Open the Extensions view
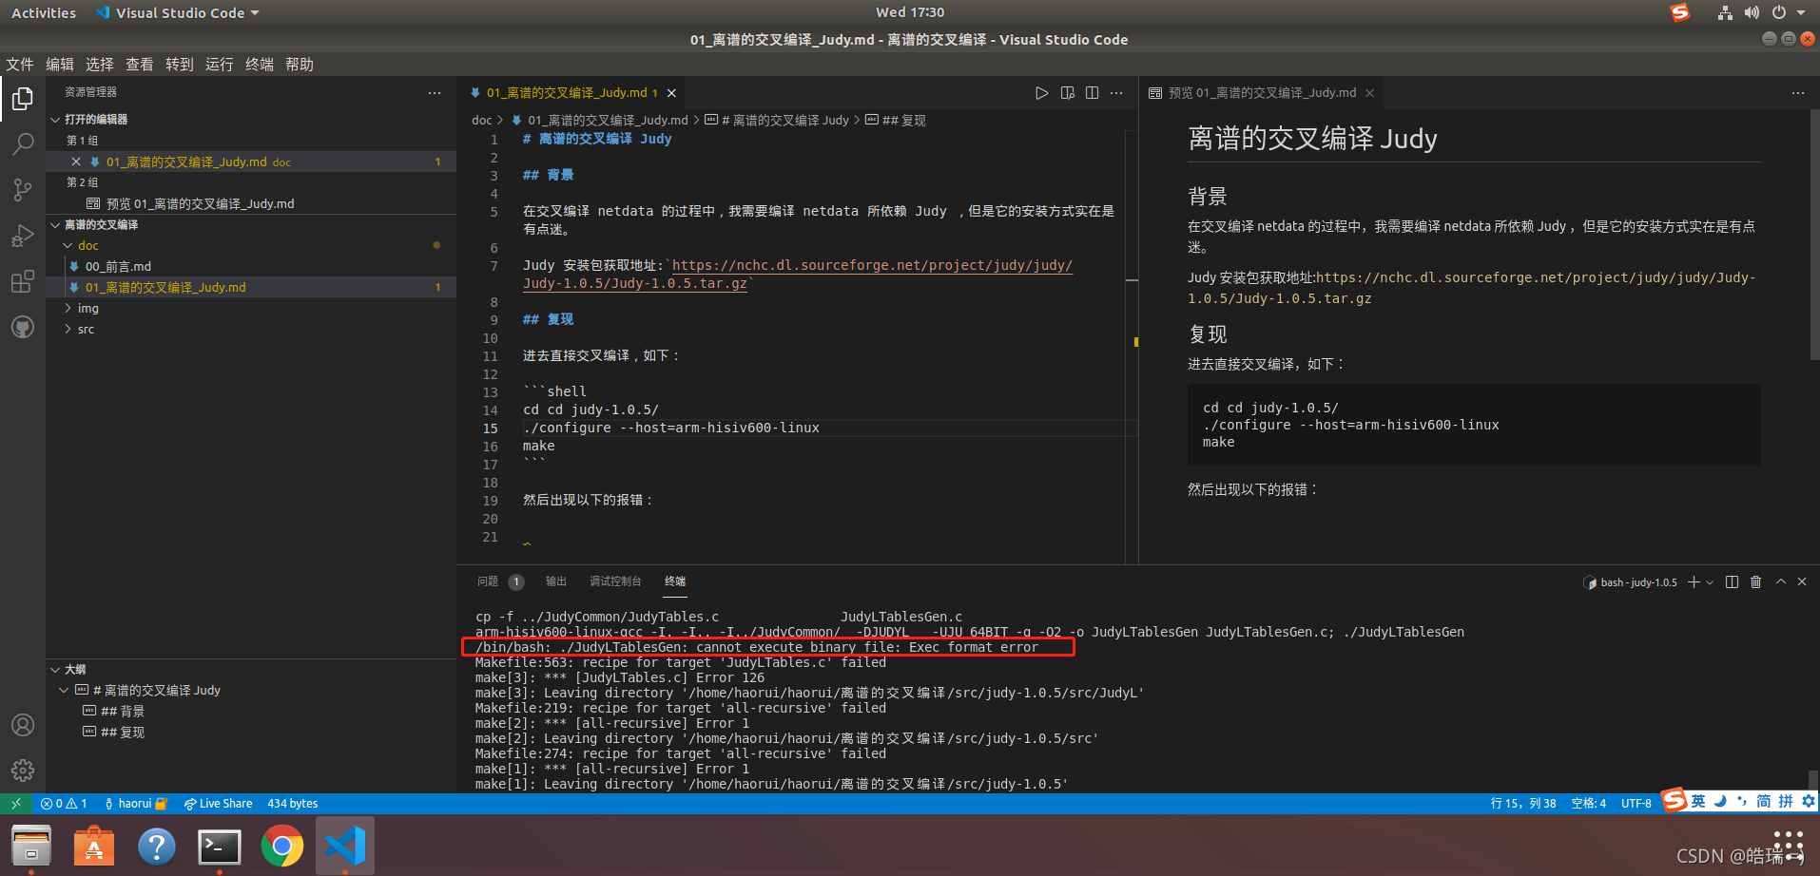 23,281
